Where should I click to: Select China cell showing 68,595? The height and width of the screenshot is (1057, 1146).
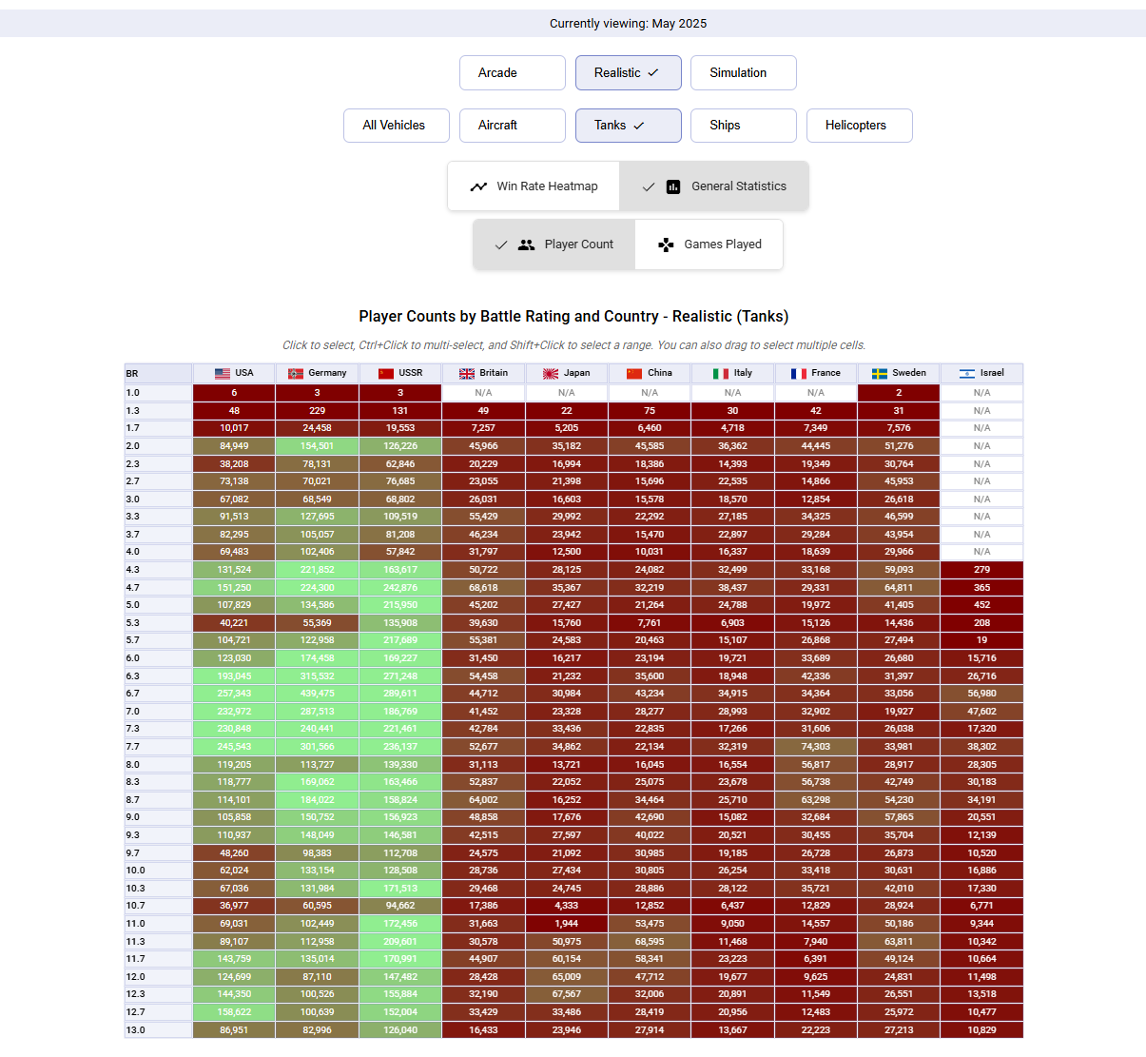click(650, 942)
